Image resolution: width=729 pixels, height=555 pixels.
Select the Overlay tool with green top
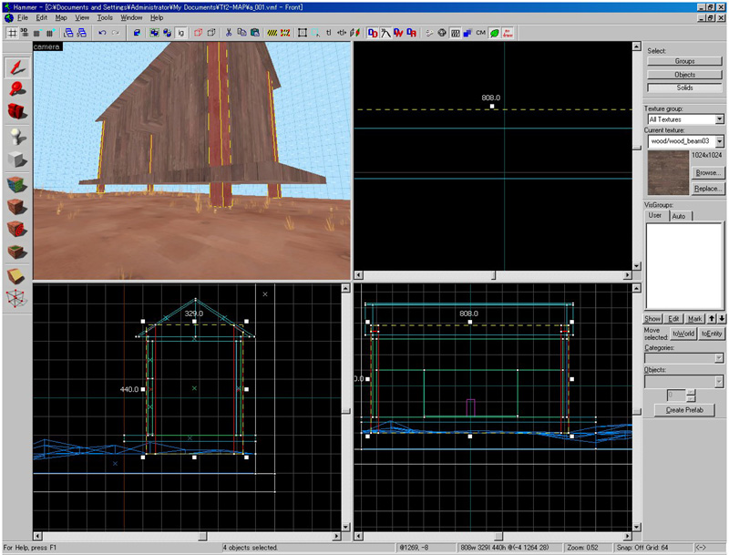17,252
